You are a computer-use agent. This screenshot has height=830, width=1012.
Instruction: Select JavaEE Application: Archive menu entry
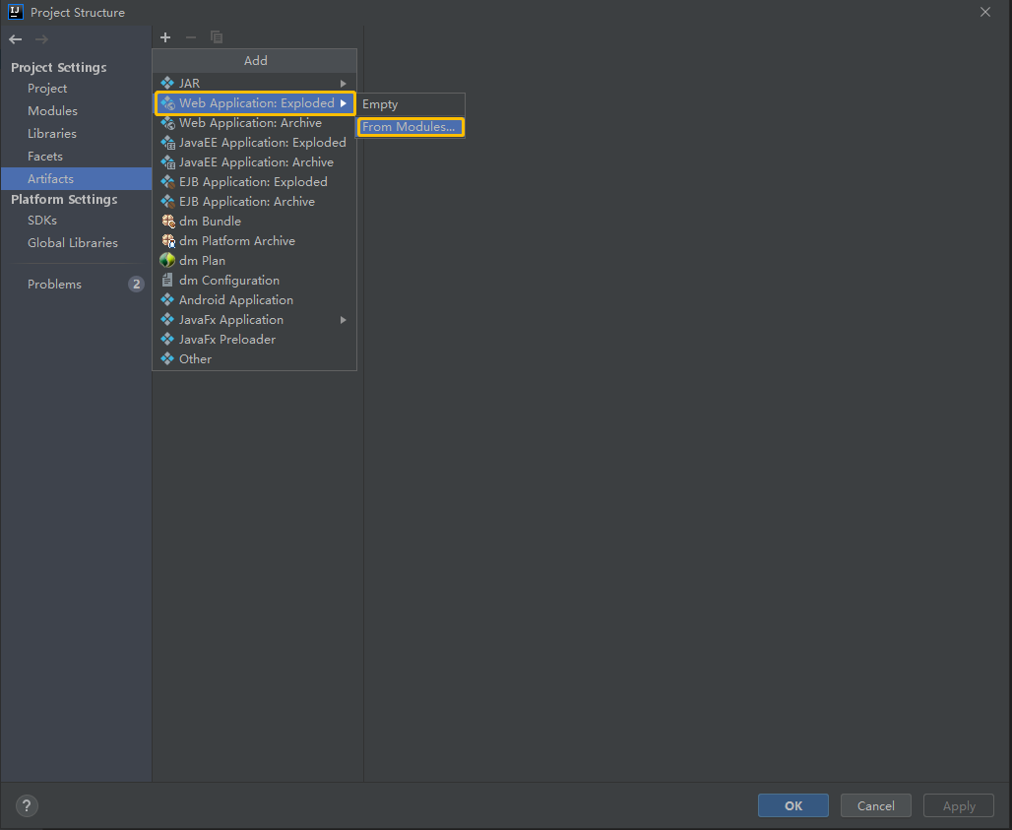pyautogui.click(x=255, y=162)
